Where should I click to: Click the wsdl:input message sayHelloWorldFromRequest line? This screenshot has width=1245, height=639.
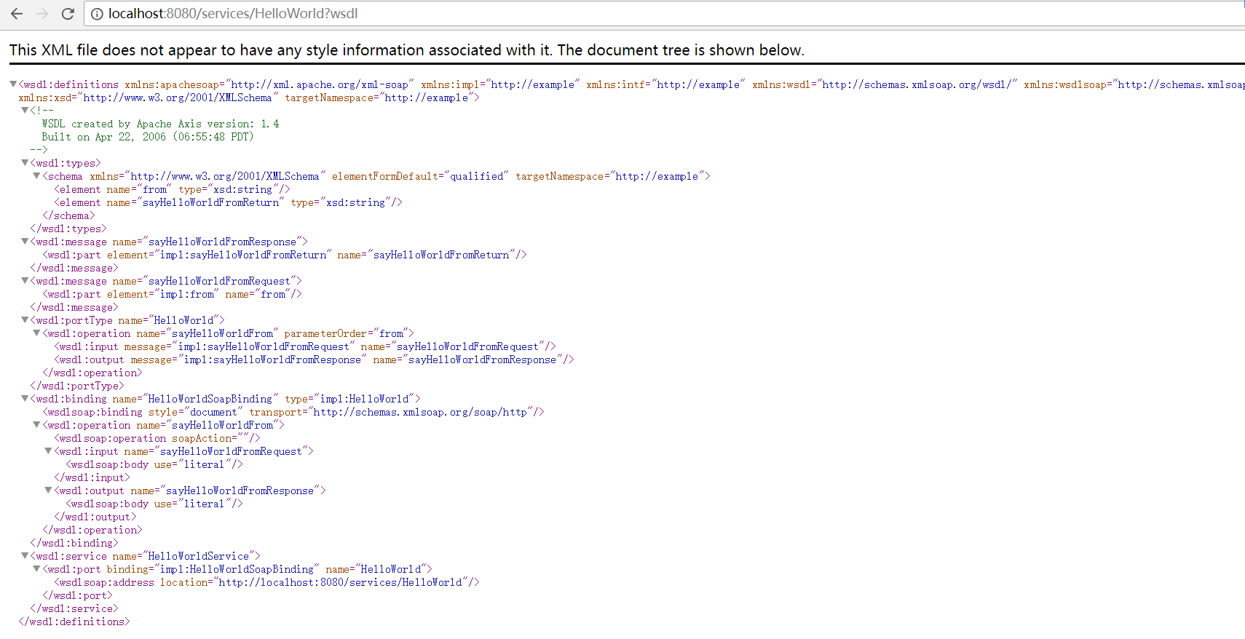coord(305,346)
